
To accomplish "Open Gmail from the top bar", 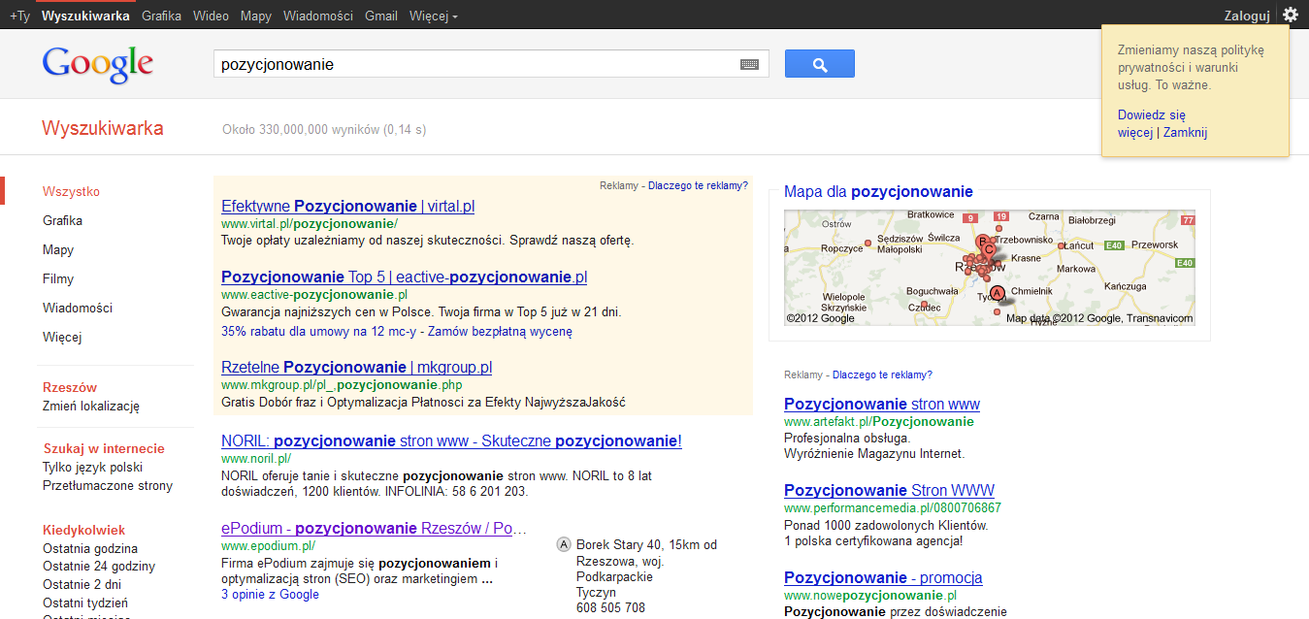I will [381, 16].
